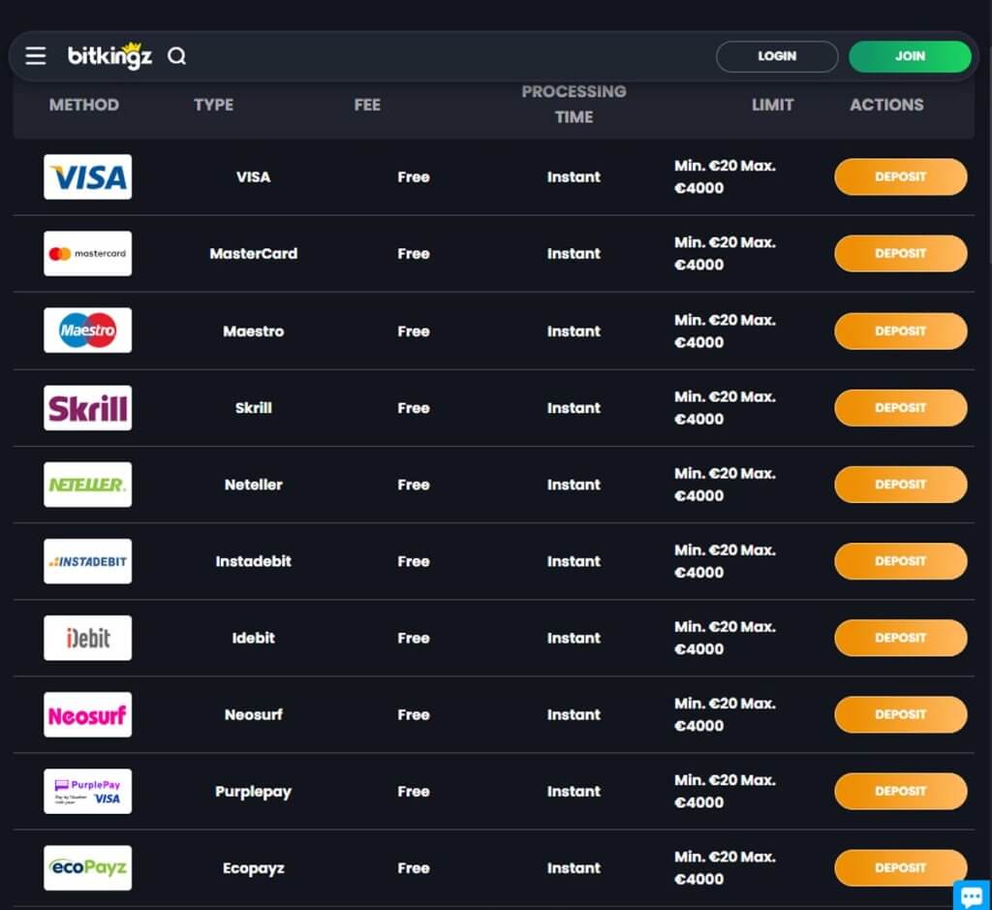Select the Skrill type text
Viewport: 992px width, 910px height.
[x=253, y=408]
